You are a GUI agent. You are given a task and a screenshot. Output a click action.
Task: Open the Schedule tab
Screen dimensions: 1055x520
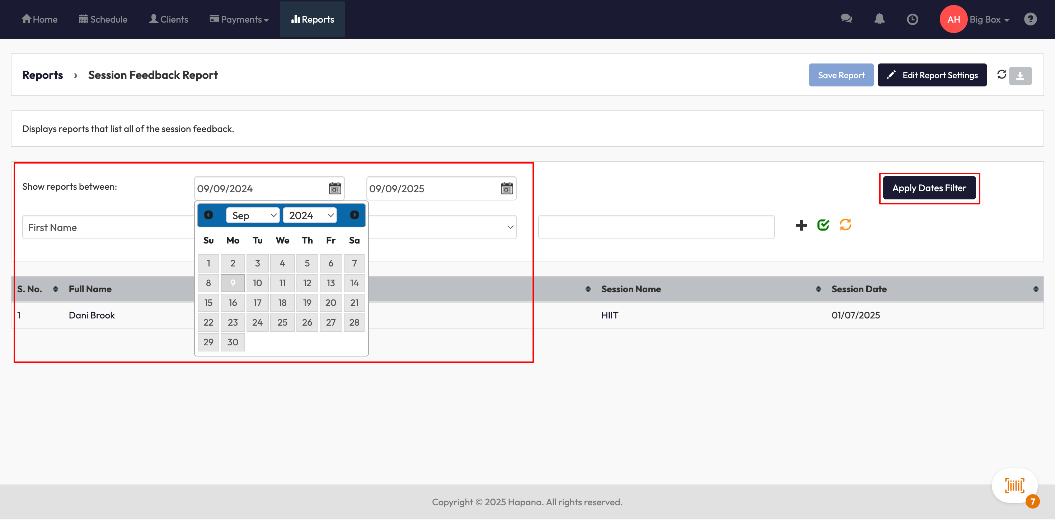[x=103, y=19]
